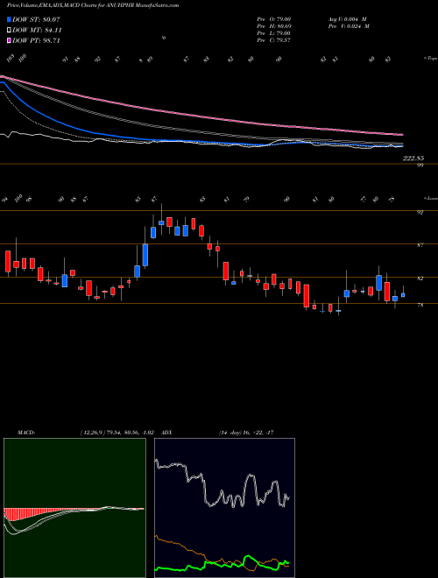
Task: Click the magenta DOW PT legend swatch
Action: click(9, 40)
